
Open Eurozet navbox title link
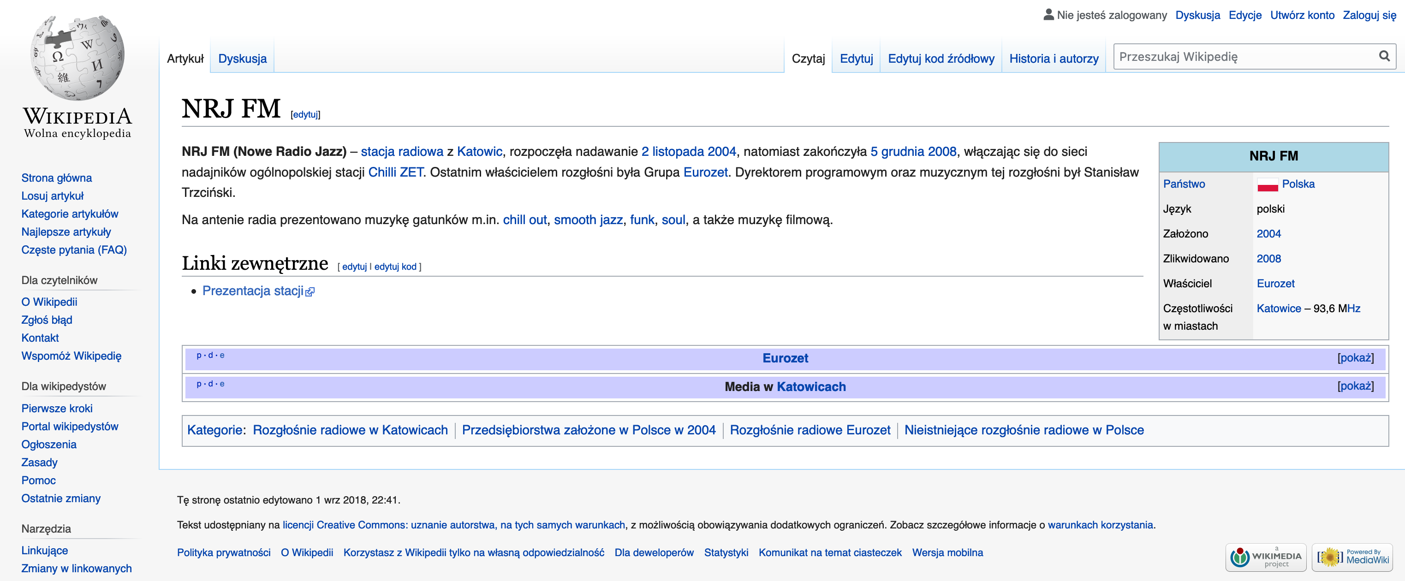coord(785,358)
